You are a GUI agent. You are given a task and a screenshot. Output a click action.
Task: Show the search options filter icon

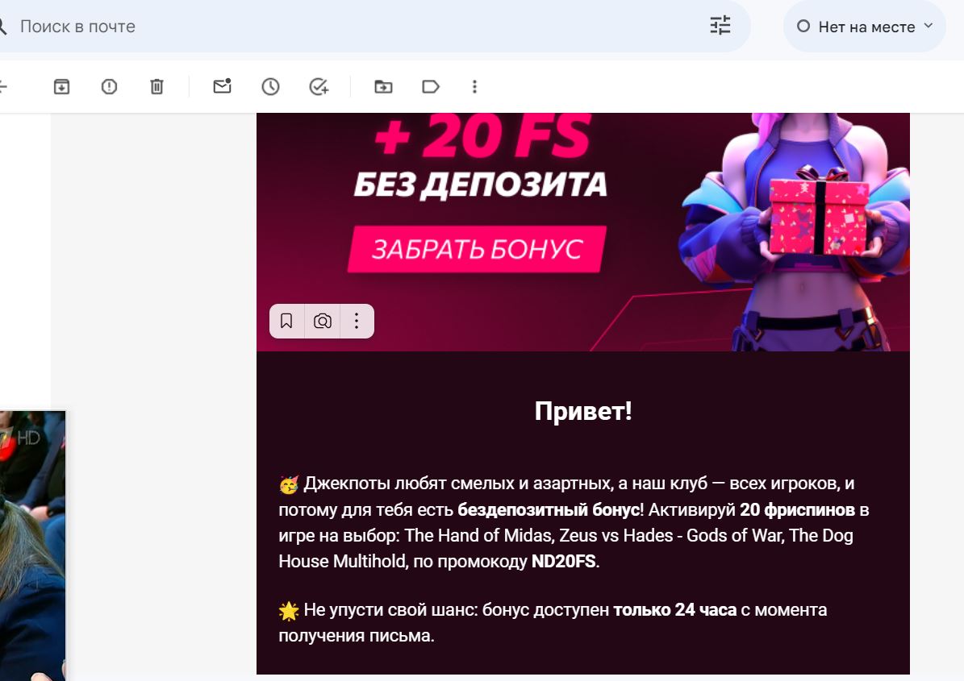coord(720,25)
